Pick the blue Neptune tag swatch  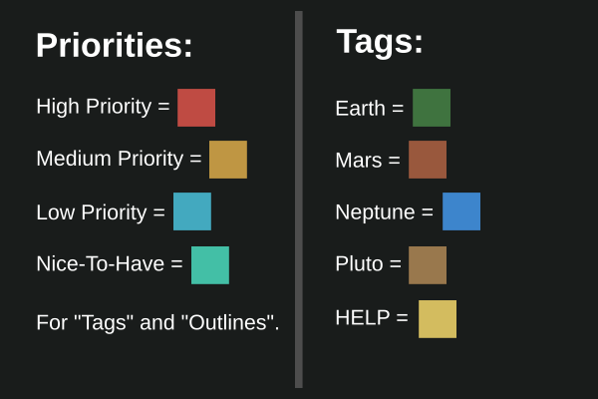[x=461, y=211]
